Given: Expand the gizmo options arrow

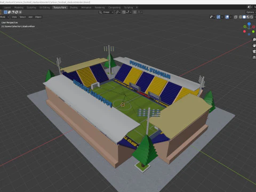Looking at the screenshot, I should click(222, 17).
